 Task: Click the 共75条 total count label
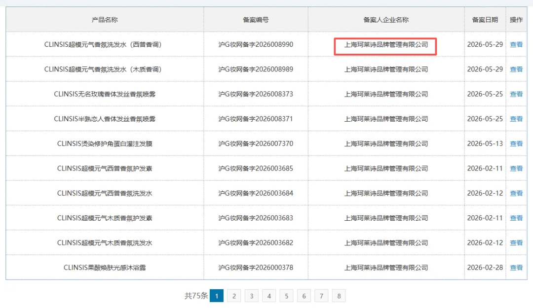coord(196,296)
